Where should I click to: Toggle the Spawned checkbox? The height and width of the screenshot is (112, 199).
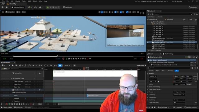pos(25,98)
